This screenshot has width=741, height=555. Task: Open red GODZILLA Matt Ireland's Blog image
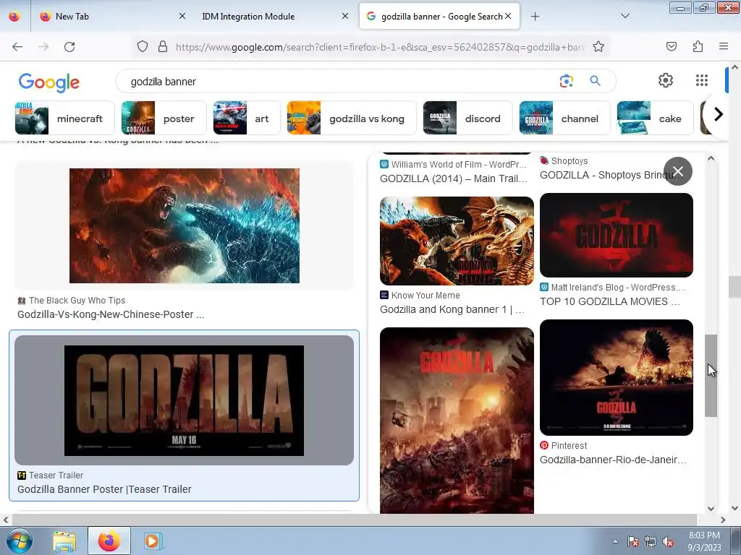coord(617,235)
